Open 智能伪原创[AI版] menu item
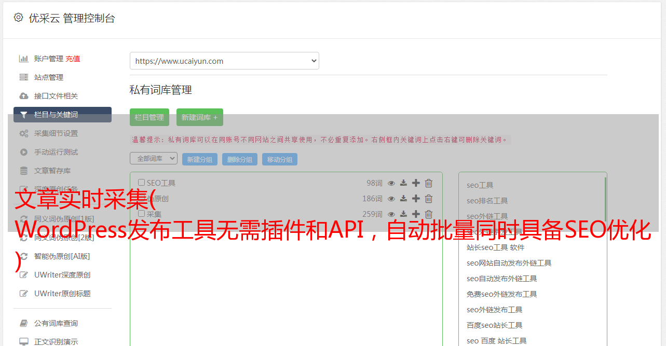Viewport: 666px width, 346px height. (62, 256)
